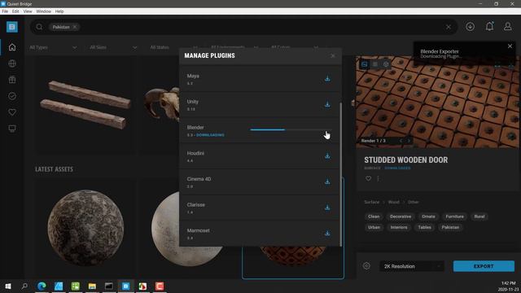521x293 pixels.
Task: Open the downloads queue icon
Action: click(470, 27)
